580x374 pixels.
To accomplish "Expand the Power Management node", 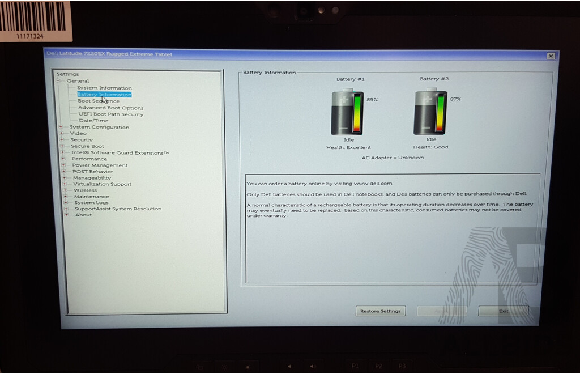I will (63, 165).
